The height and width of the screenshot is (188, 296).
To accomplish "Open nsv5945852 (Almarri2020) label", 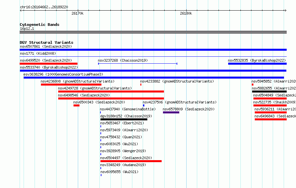I will click(274, 81).
